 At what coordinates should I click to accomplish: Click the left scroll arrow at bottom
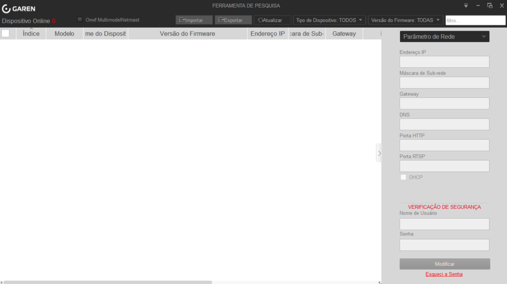[1, 283]
